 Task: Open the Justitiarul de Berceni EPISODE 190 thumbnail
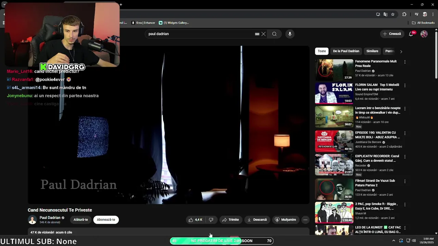[x=334, y=141]
